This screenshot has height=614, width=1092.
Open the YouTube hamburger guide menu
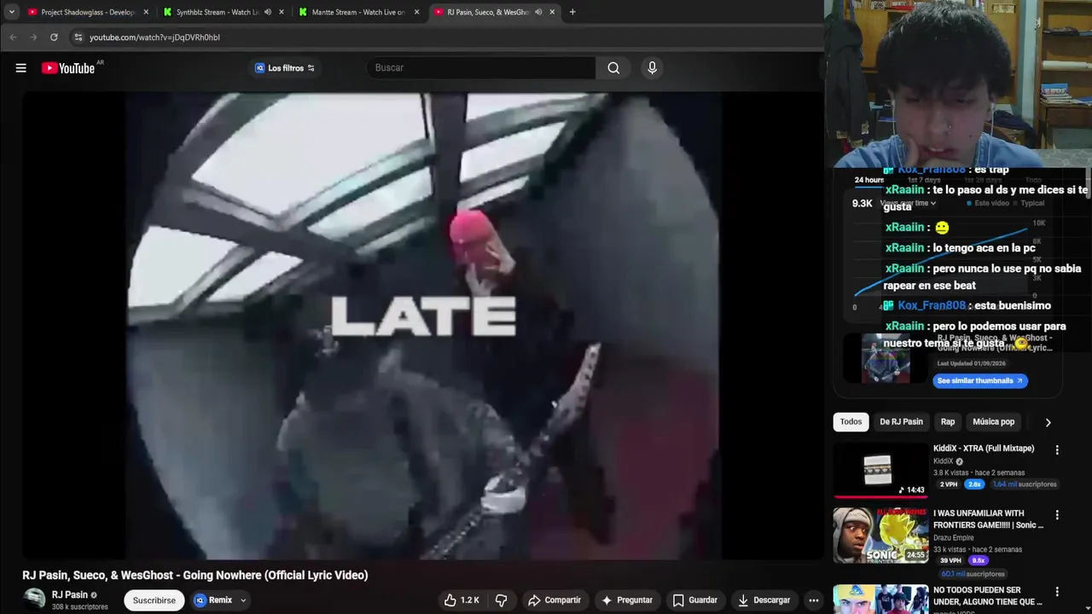21,68
